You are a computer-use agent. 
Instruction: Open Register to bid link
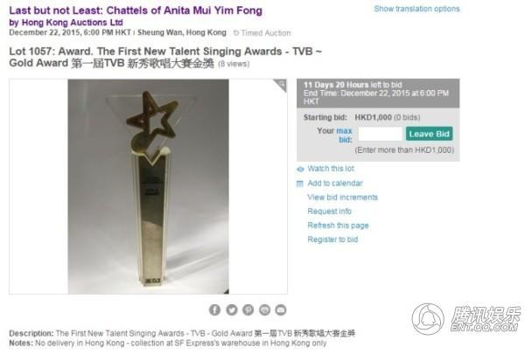pyautogui.click(x=332, y=239)
